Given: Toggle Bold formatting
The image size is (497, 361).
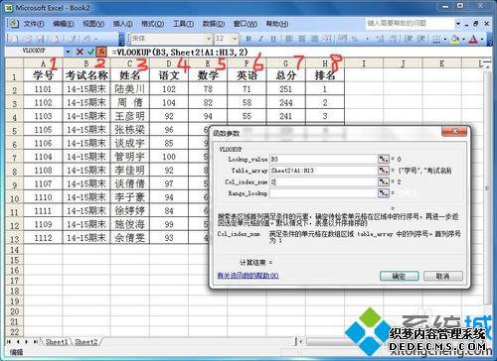Looking at the screenshot, I should (x=248, y=39).
